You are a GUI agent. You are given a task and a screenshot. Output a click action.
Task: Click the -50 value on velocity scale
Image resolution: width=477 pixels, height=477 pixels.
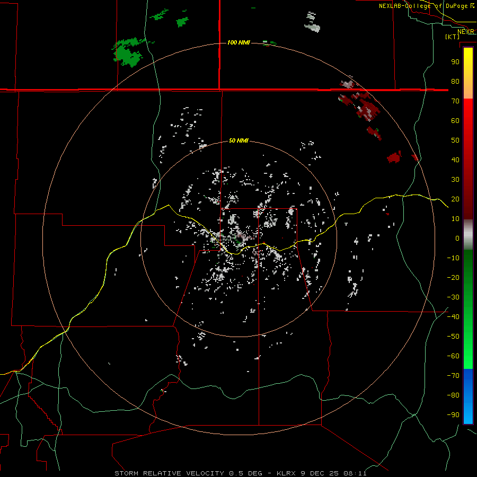coord(453,337)
